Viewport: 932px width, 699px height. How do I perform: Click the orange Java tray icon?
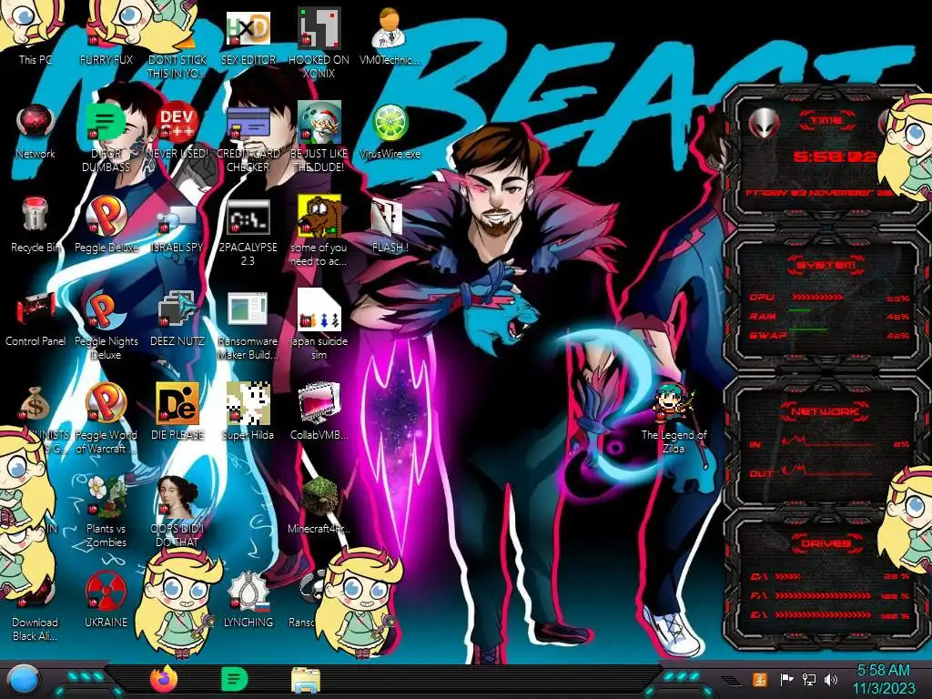coord(760,679)
